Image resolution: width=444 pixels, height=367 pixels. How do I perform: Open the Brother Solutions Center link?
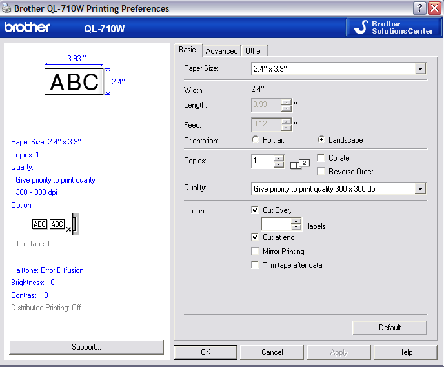[394, 28]
